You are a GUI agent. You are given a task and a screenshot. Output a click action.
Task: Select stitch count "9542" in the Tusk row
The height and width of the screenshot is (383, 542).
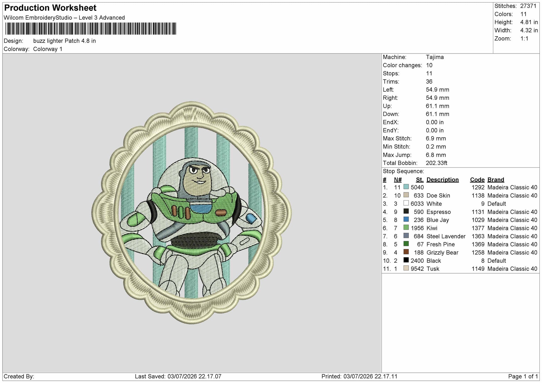(417, 269)
